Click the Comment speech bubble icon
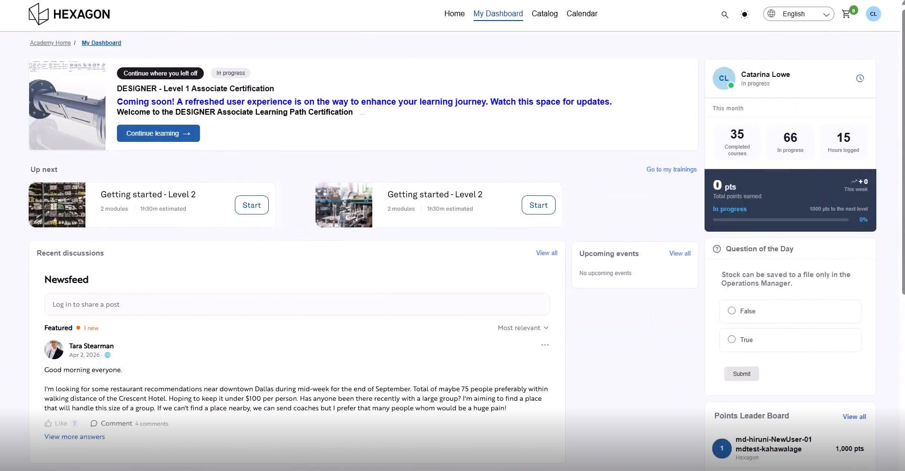 pos(94,423)
